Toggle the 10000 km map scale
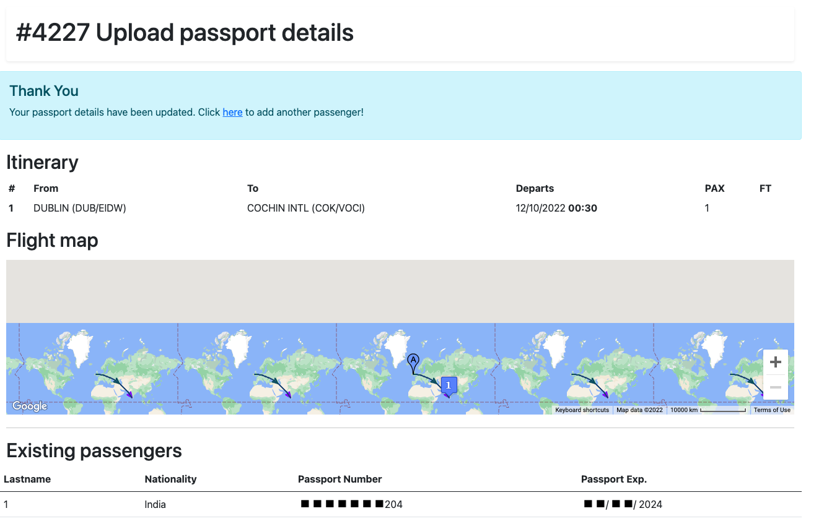Screen dimensions: 824x529 tap(708, 410)
